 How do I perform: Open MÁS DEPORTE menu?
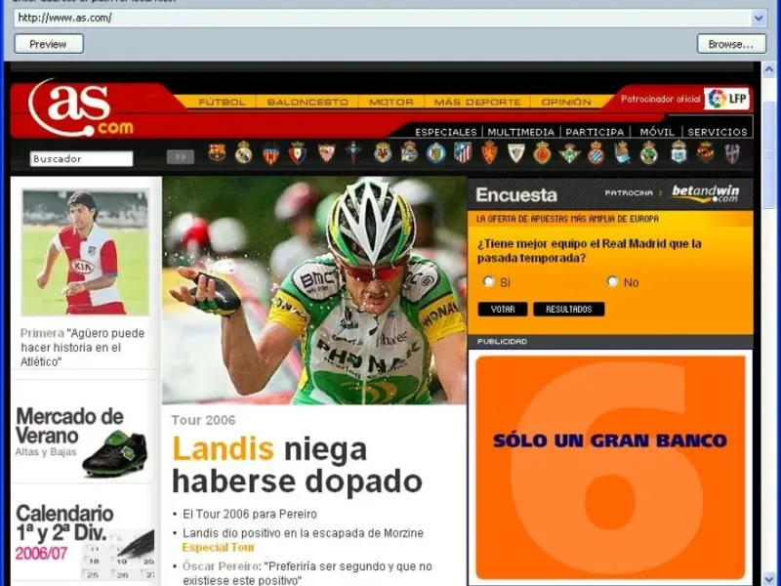pyautogui.click(x=477, y=103)
